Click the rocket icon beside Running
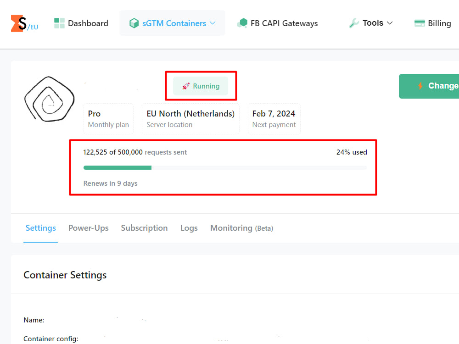Image resolution: width=459 pixels, height=344 pixels. tap(186, 86)
